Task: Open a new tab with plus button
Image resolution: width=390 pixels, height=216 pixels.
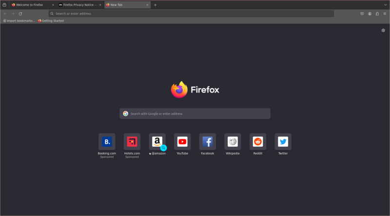Action: click(155, 5)
